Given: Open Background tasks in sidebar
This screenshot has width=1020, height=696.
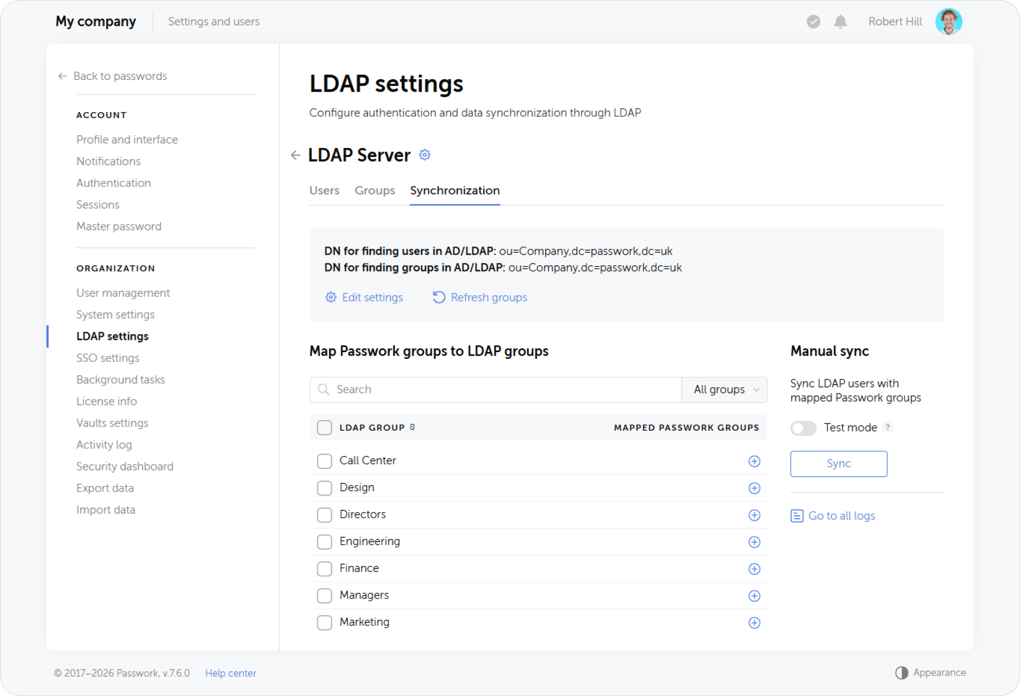Looking at the screenshot, I should [121, 380].
